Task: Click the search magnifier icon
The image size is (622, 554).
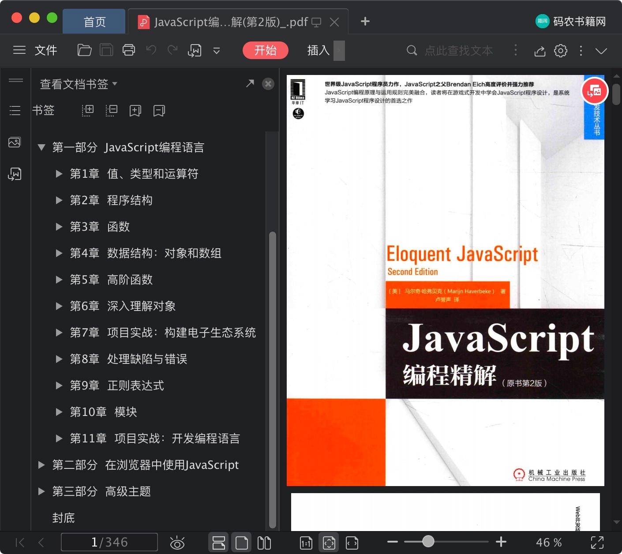Action: tap(412, 50)
